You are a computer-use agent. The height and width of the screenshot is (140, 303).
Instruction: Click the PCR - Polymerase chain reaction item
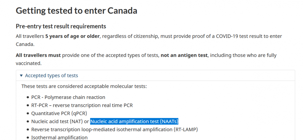pos(68,97)
